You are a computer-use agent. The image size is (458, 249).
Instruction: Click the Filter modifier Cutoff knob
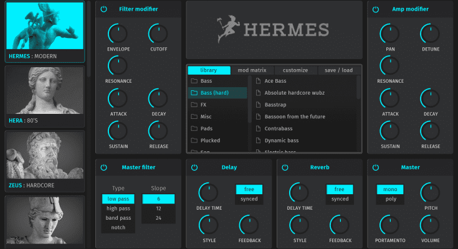click(x=158, y=34)
